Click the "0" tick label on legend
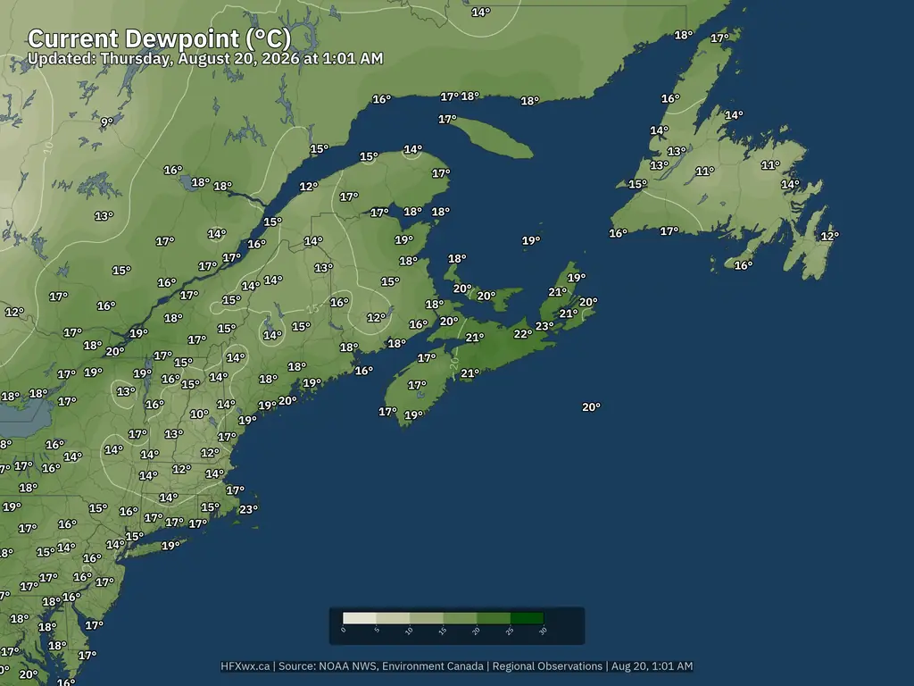914x686 pixels. click(x=344, y=630)
